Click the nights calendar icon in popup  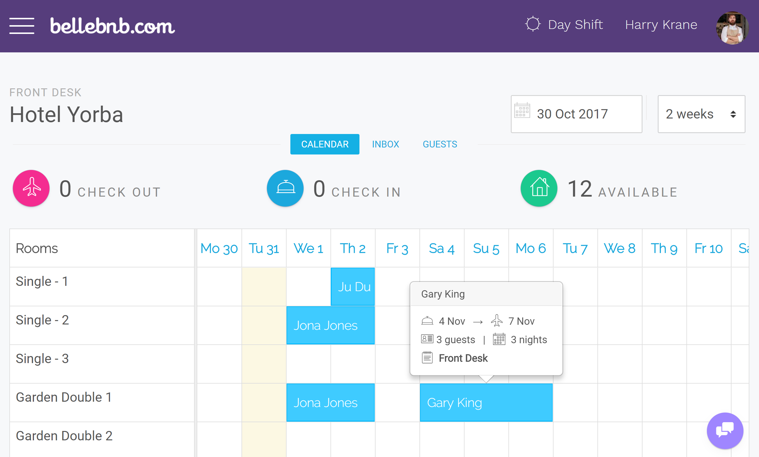click(x=499, y=339)
